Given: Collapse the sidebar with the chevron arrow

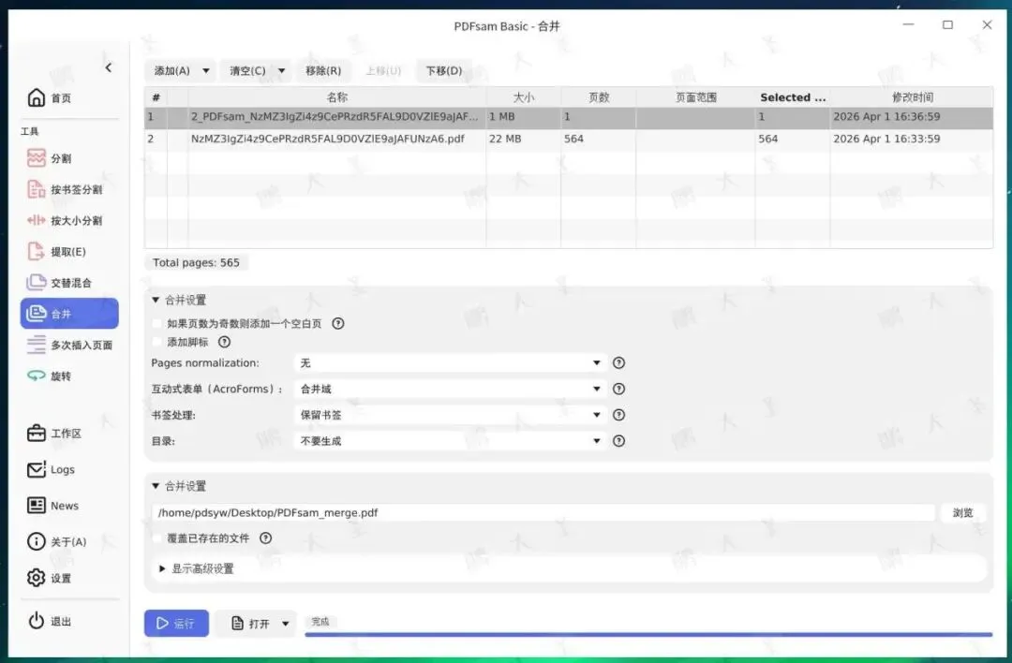Looking at the screenshot, I should [x=109, y=67].
